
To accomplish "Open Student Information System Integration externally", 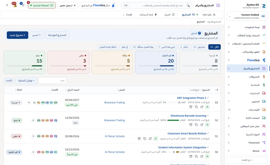I will click(x=202, y=156).
